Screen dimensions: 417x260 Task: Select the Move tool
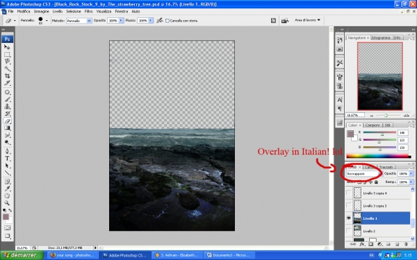[x=7, y=47]
